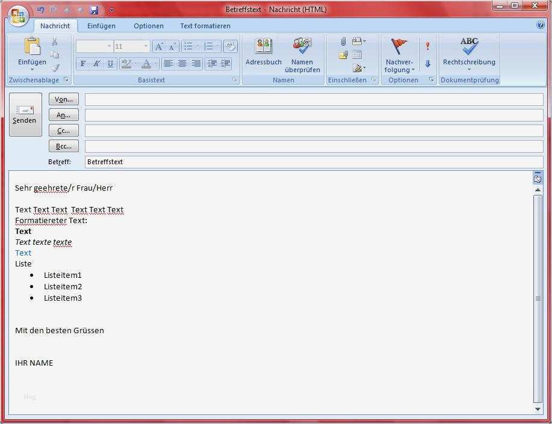Image resolution: width=552 pixels, height=424 pixels.
Task: Click the Senden button
Action: 25,114
